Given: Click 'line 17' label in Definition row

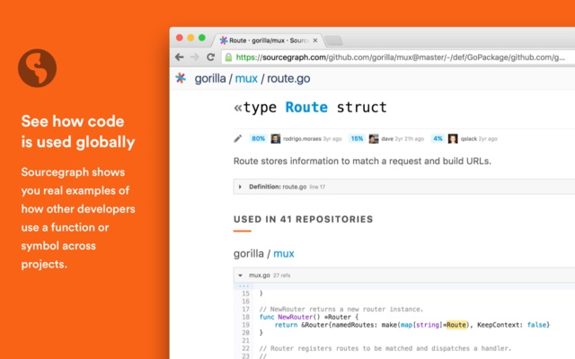Looking at the screenshot, I should pos(317,187).
